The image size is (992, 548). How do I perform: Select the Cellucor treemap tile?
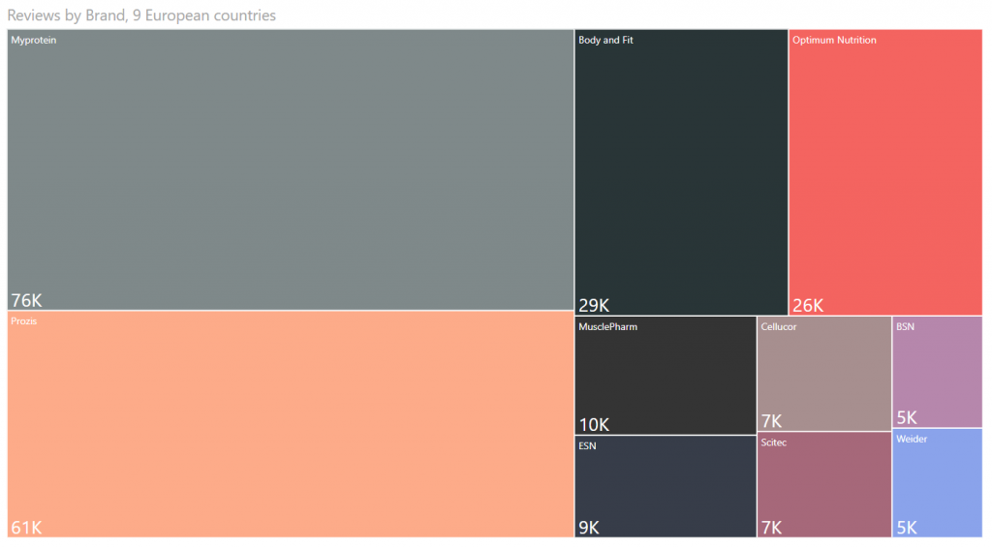pos(824,374)
